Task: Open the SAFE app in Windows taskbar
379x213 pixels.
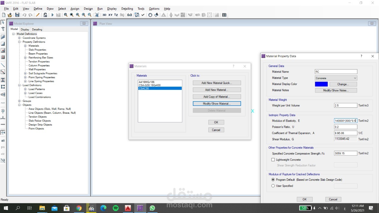Action: [x=140, y=208]
